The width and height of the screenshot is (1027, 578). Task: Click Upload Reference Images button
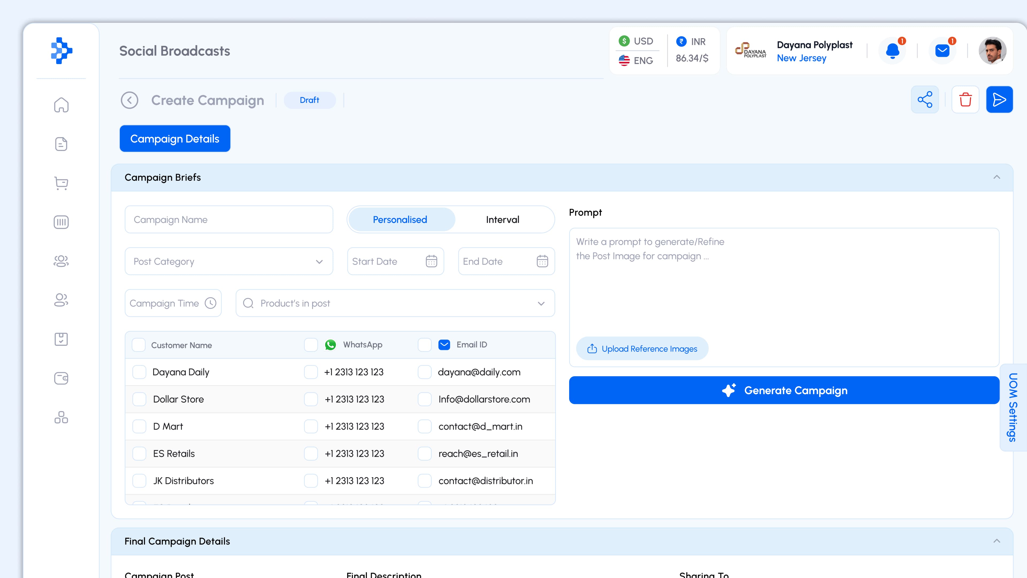(642, 348)
